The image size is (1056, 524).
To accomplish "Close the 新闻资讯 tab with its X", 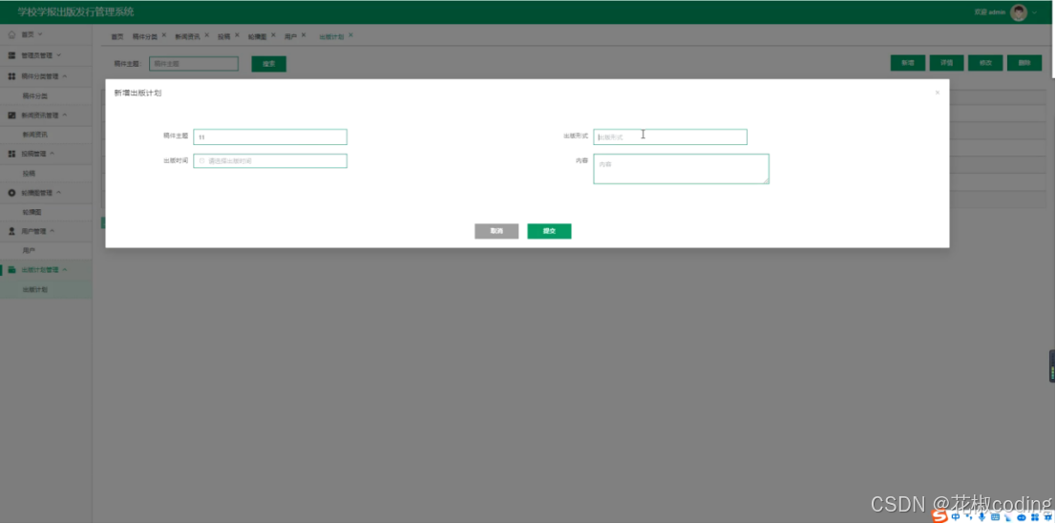I will point(206,35).
